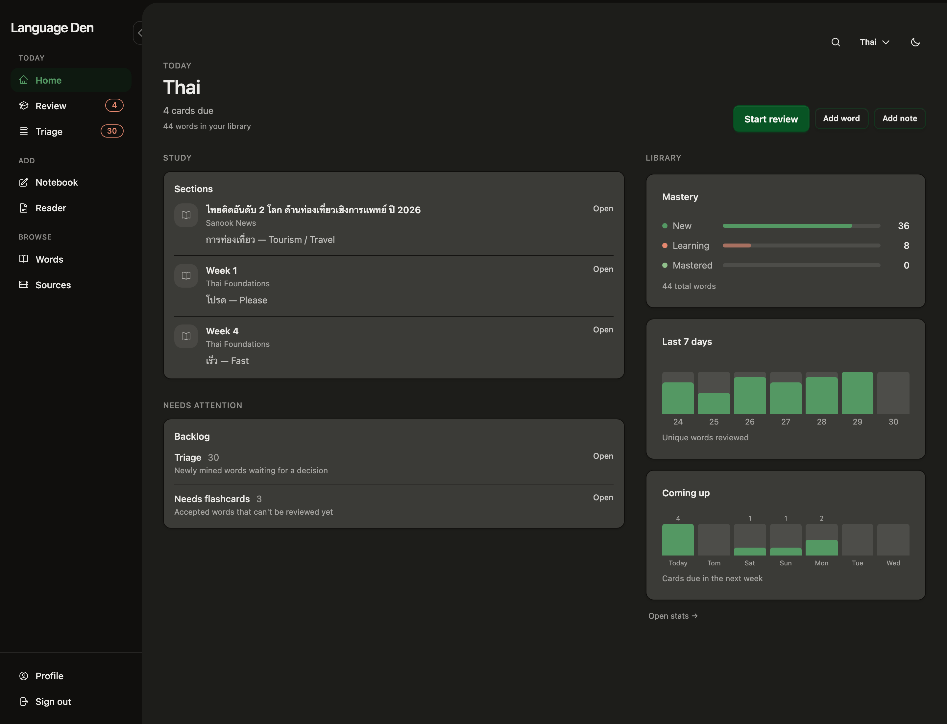
Task: Click the "เร็ว — Fast" word text
Action: [227, 361]
